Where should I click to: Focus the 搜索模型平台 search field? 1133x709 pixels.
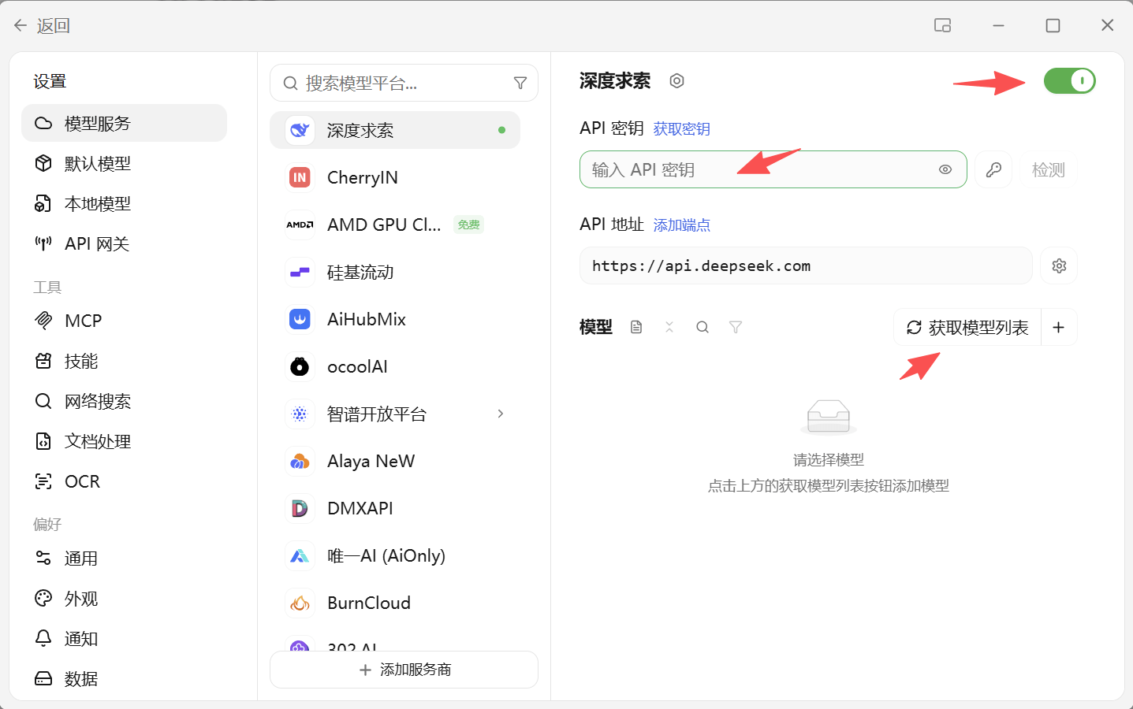402,83
